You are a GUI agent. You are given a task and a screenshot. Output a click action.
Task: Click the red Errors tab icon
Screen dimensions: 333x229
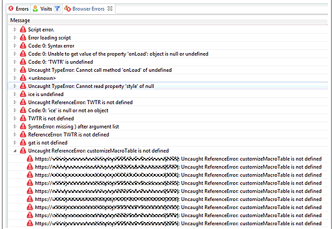[x=11, y=9]
